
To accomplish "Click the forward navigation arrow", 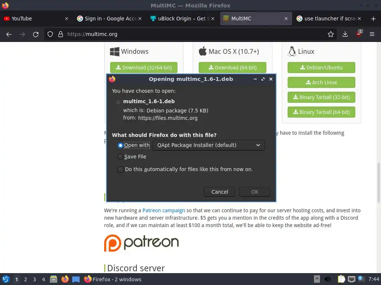I will 22,35.
